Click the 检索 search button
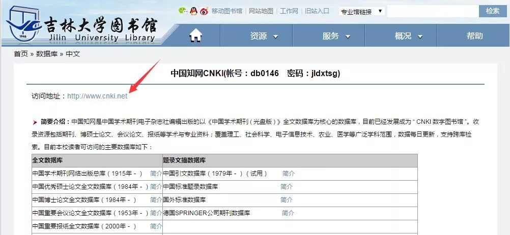The height and width of the screenshot is (235, 510). 493,11
